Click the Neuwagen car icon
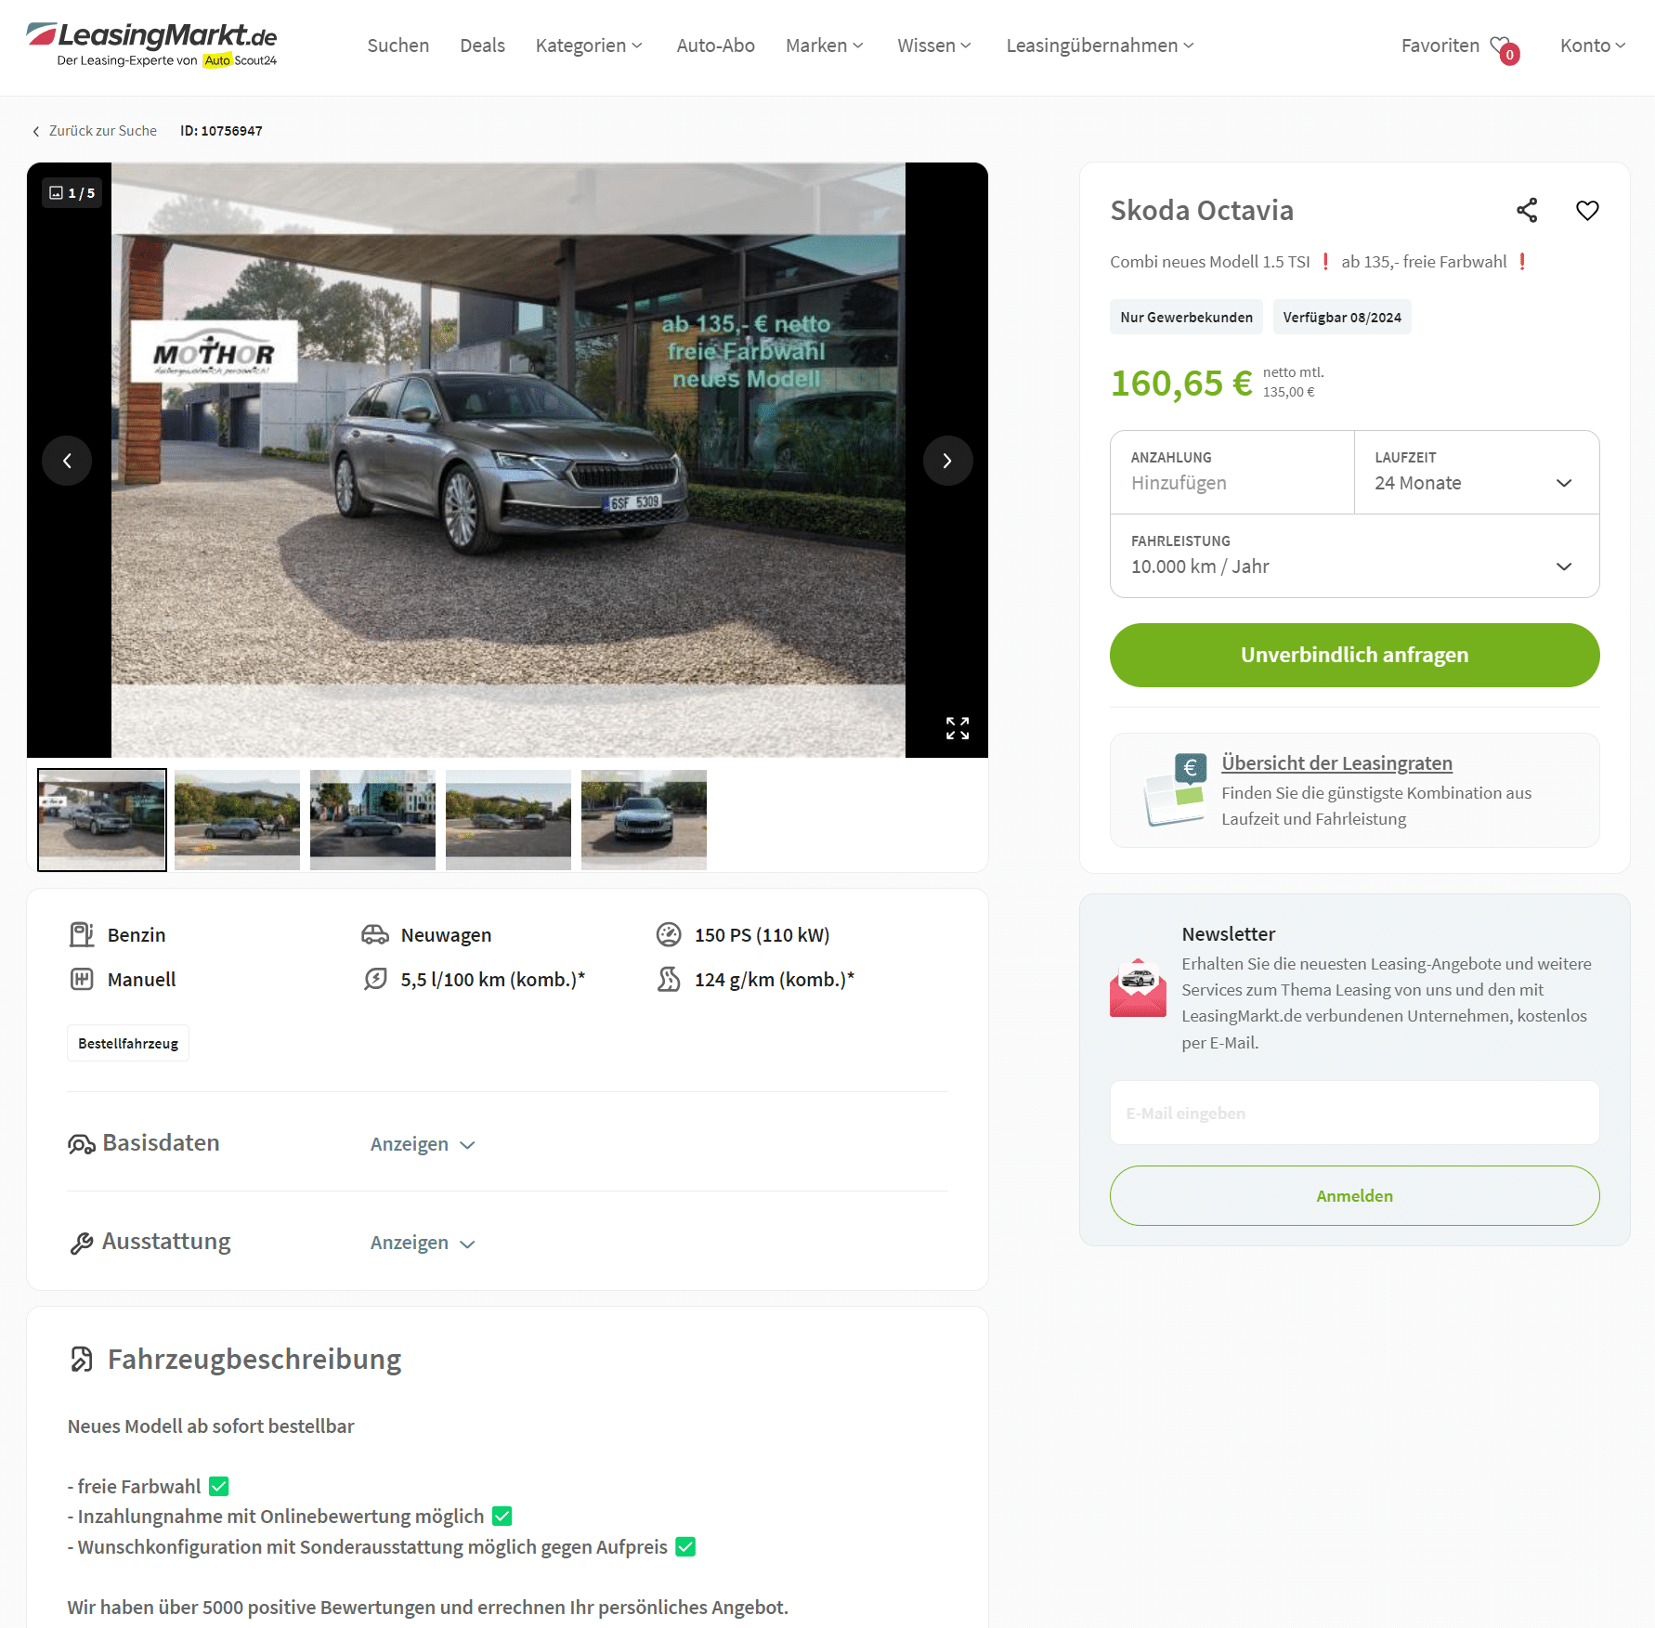The height and width of the screenshot is (1628, 1655). click(x=374, y=935)
